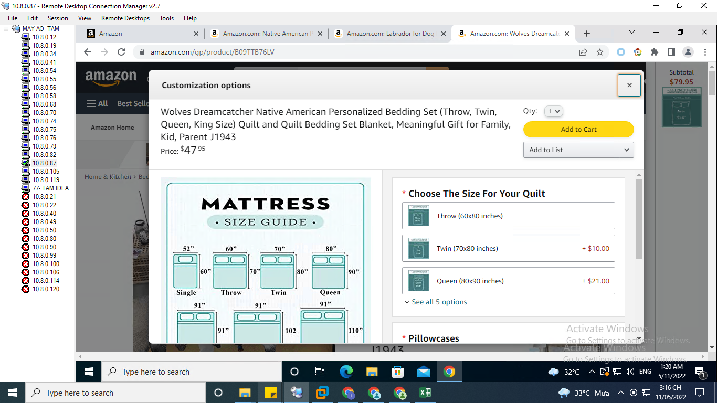Switch to the Amazon tab
Image resolution: width=717 pixels, height=403 pixels.
point(143,34)
